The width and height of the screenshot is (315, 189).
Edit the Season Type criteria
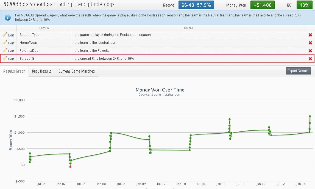tap(8, 35)
